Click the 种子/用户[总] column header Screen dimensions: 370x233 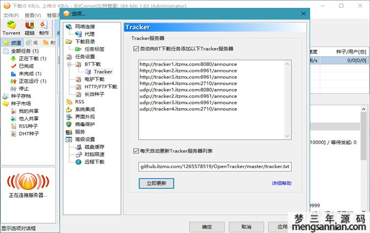point(351,52)
